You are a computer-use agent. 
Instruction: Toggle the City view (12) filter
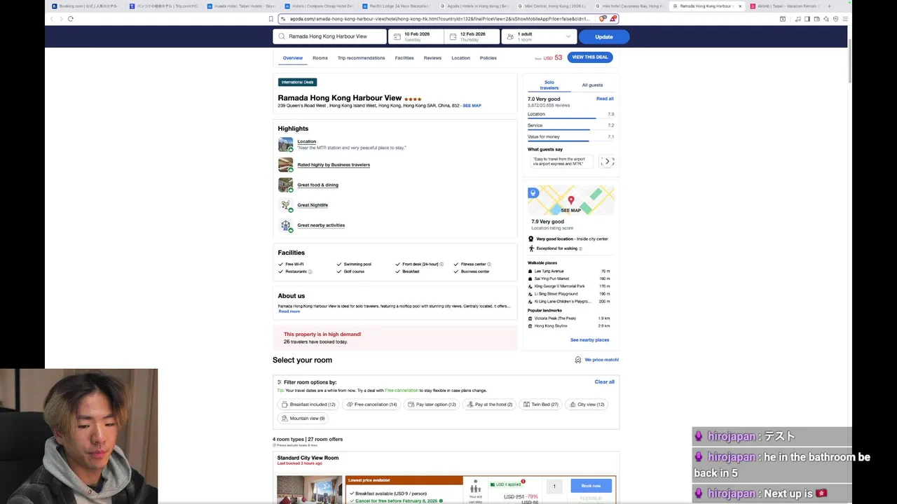587,405
